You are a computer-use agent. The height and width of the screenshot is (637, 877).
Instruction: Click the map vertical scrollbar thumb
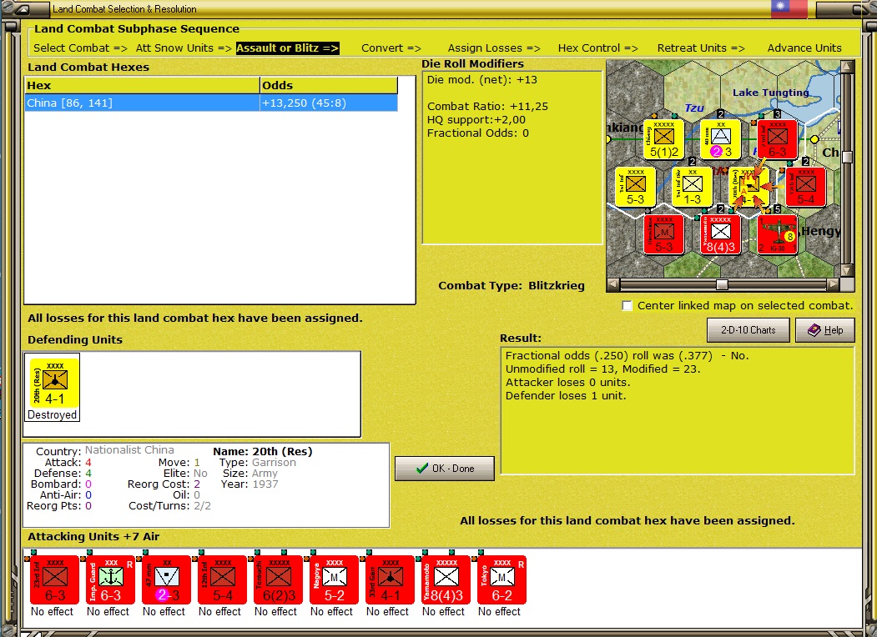point(847,157)
